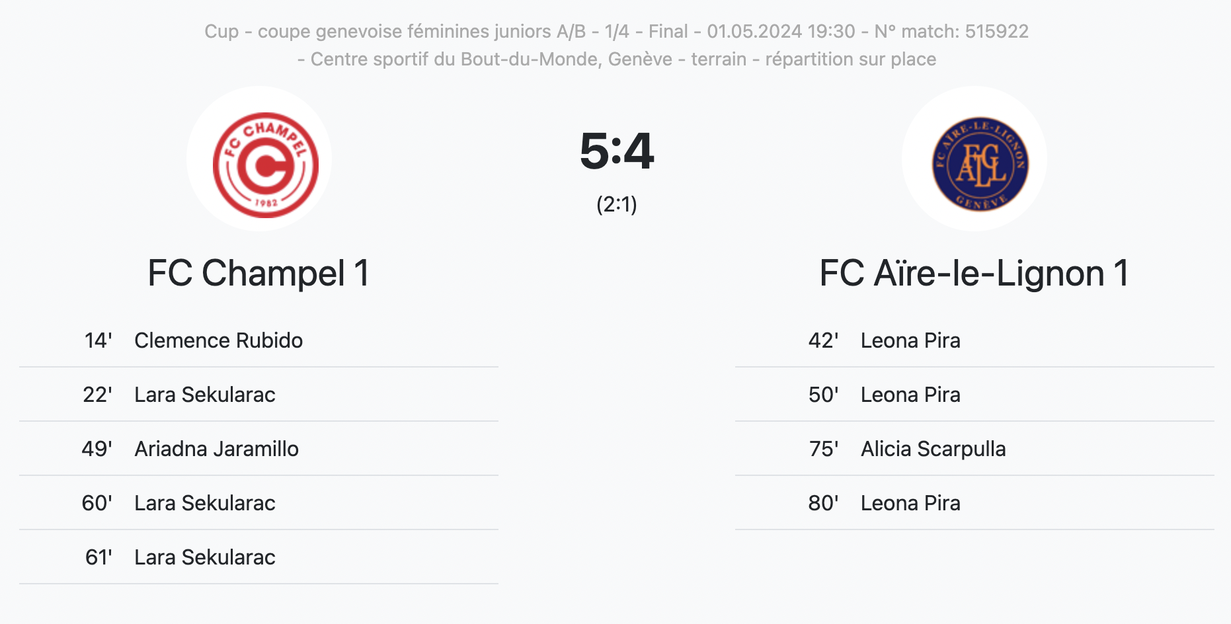The image size is (1231, 624).
Task: Select Ariadna Jaramillo goal at 49'
Action: [x=258, y=449]
